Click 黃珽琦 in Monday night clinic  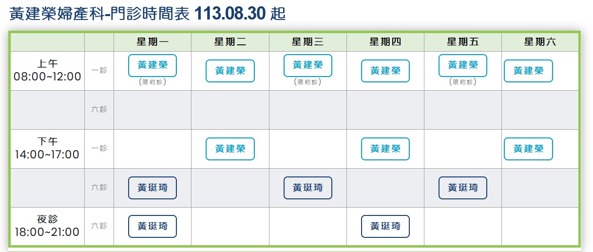(152, 226)
